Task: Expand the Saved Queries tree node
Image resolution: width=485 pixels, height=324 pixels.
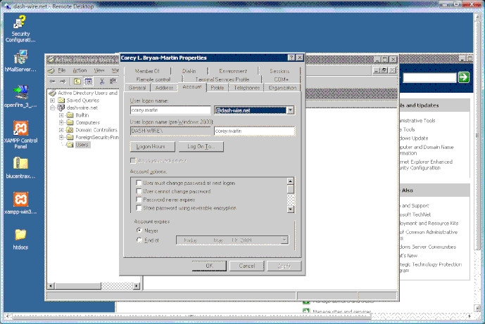Action: (53, 101)
